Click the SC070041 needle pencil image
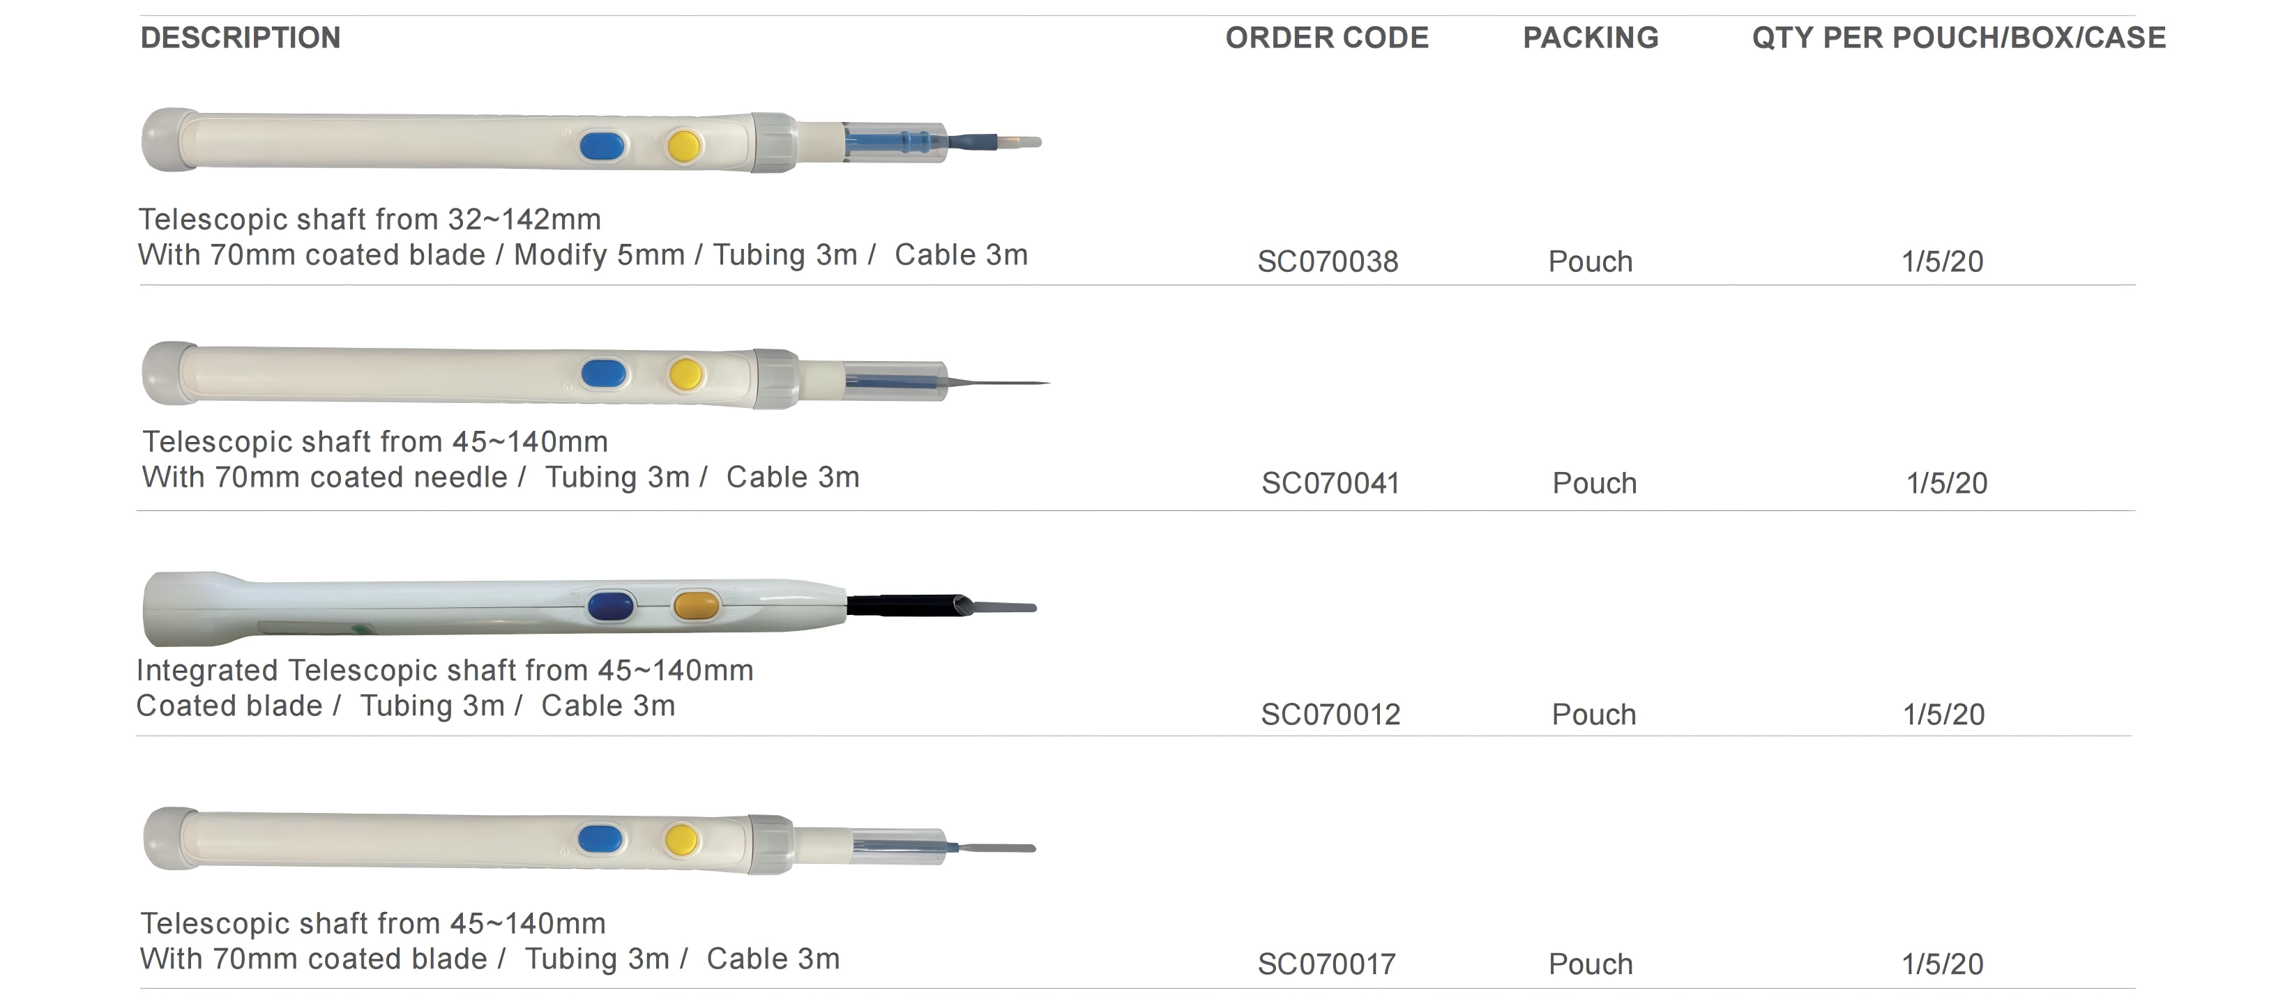The width and height of the screenshot is (2276, 1004). point(595,374)
